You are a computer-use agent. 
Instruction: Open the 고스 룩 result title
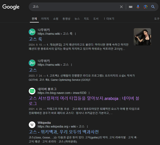tap(35, 39)
